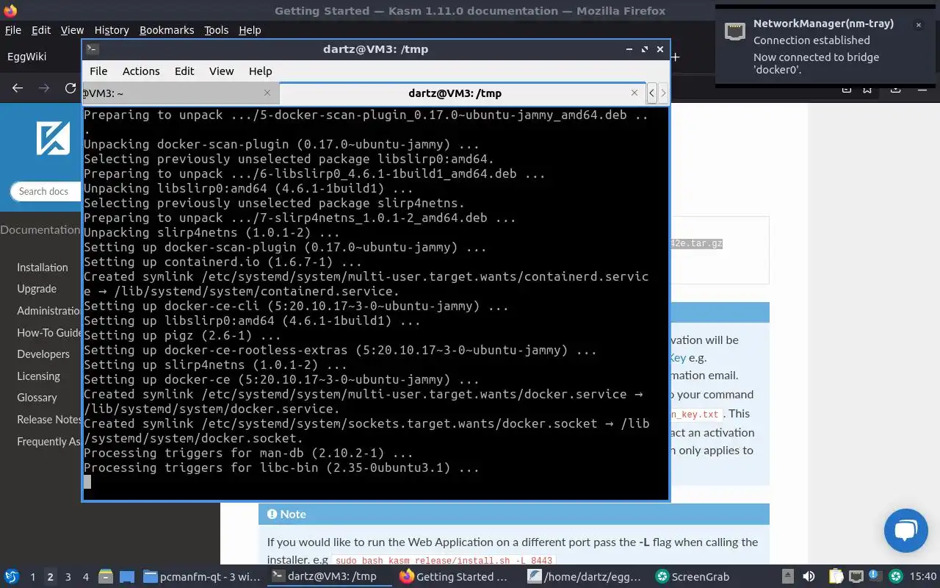Open the Glossary docs section
Viewport: 940px width, 588px height.
[37, 398]
